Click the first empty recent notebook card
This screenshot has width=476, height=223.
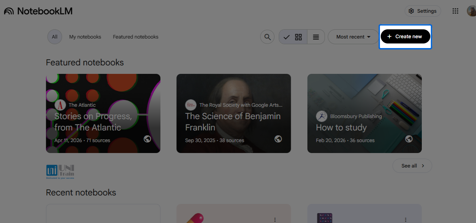point(103,213)
